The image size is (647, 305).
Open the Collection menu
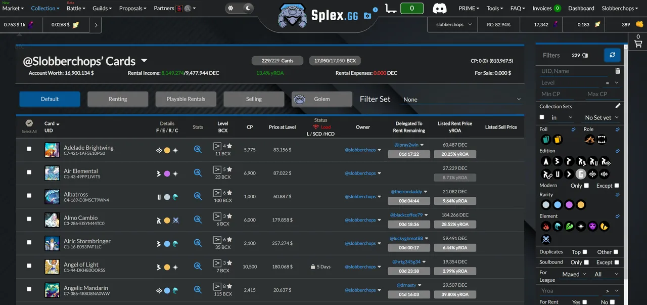(x=45, y=9)
